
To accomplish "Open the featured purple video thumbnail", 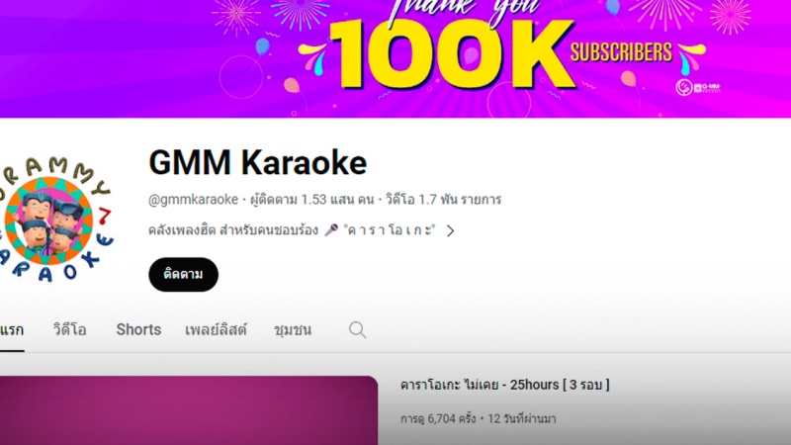I will 189,410.
